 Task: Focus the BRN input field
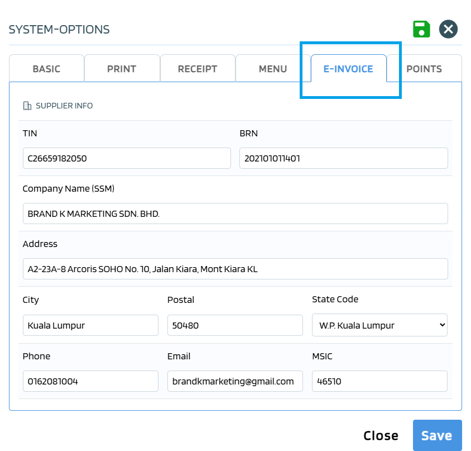pyautogui.click(x=343, y=158)
